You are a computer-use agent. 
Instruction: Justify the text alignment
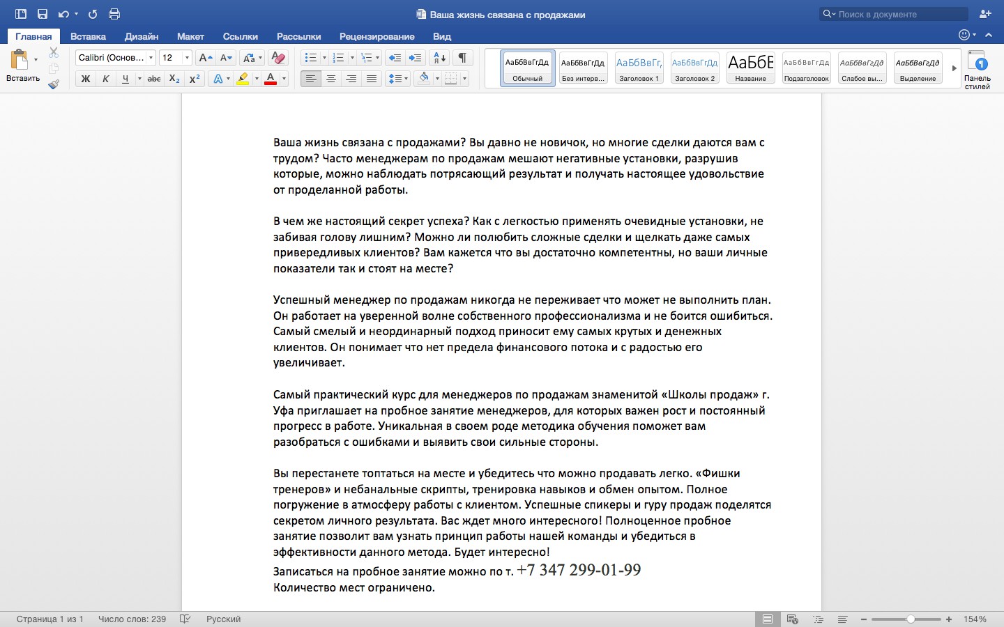tap(372, 79)
